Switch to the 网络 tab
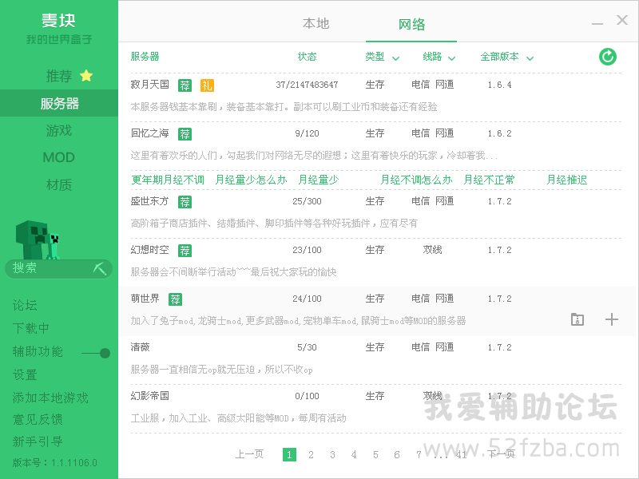The width and height of the screenshot is (639, 479). click(x=411, y=25)
